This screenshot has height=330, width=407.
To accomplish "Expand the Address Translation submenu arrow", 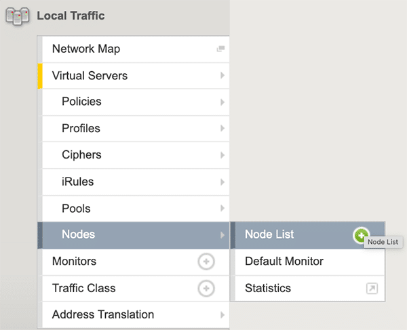I will click(x=222, y=314).
